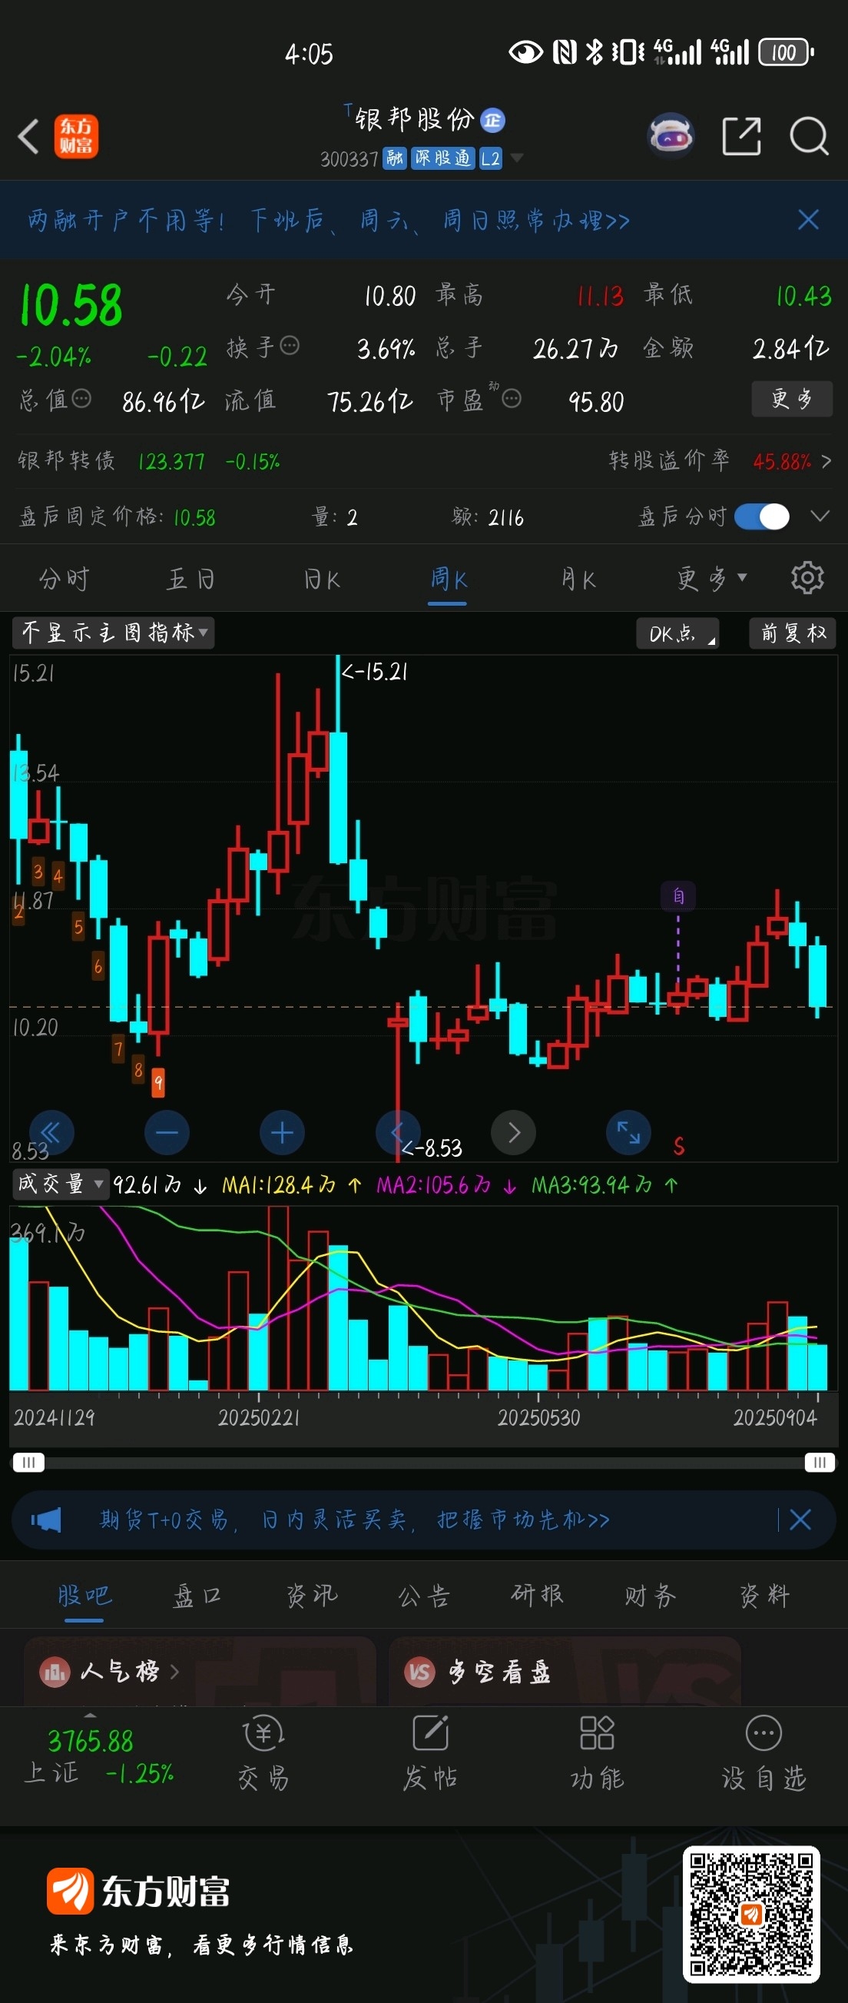Open 期货T+0交易 promotion link
Image resolution: width=848 pixels, height=2003 pixels.
point(354,1520)
